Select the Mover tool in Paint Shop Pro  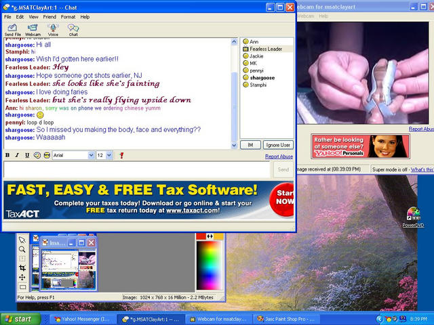pos(22,277)
